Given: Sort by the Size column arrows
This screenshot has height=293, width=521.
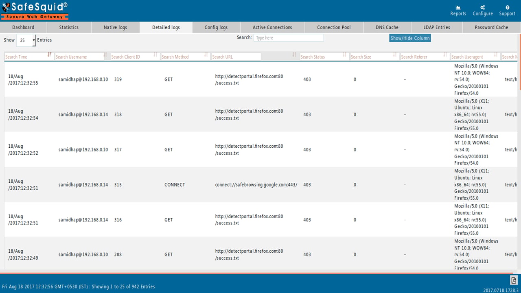Looking at the screenshot, I should click(395, 55).
